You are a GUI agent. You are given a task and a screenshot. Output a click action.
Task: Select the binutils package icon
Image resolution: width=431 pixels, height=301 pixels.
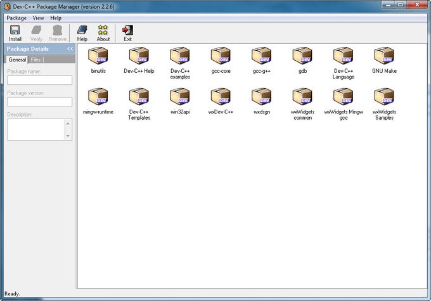(98, 56)
